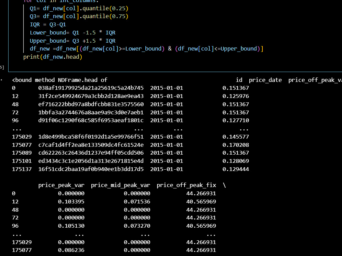Select id d91f06c1290f68c585f6953aeaf1801c
The width and height of the screenshot is (342, 256).
click(91, 120)
